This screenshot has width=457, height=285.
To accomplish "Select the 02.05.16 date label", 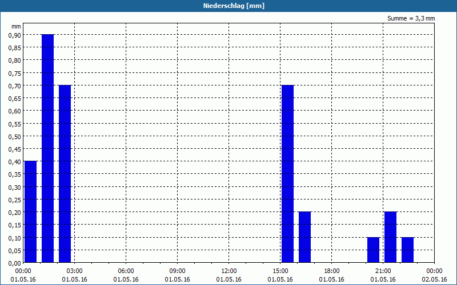I will click(x=434, y=279).
